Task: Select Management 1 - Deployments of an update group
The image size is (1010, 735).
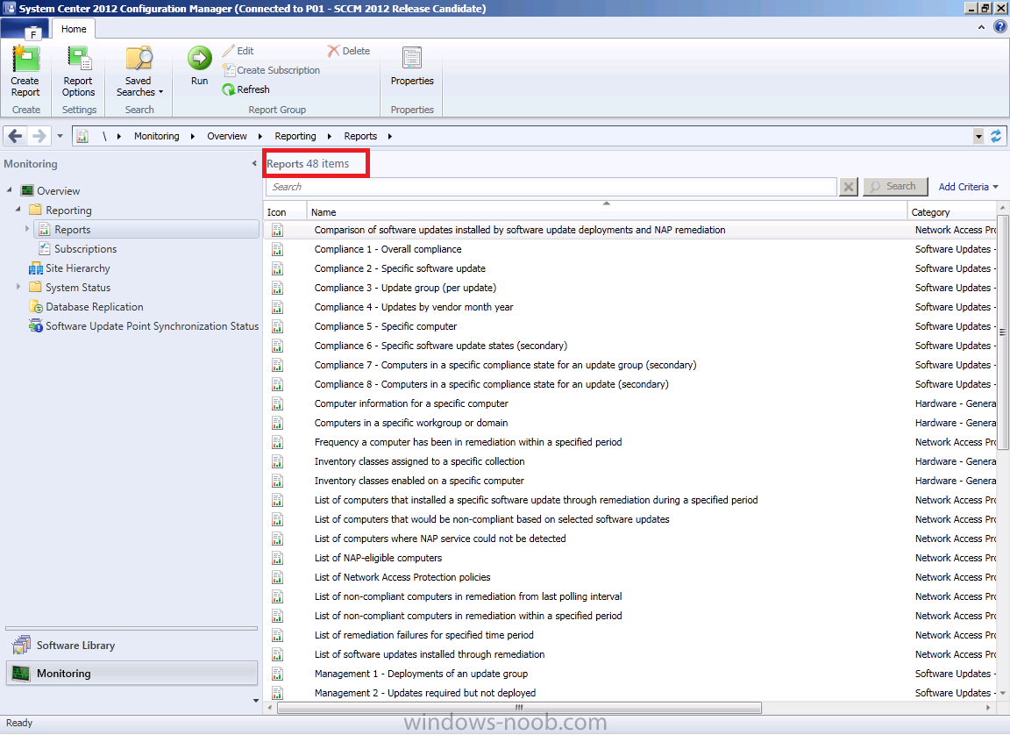Action: point(421,674)
